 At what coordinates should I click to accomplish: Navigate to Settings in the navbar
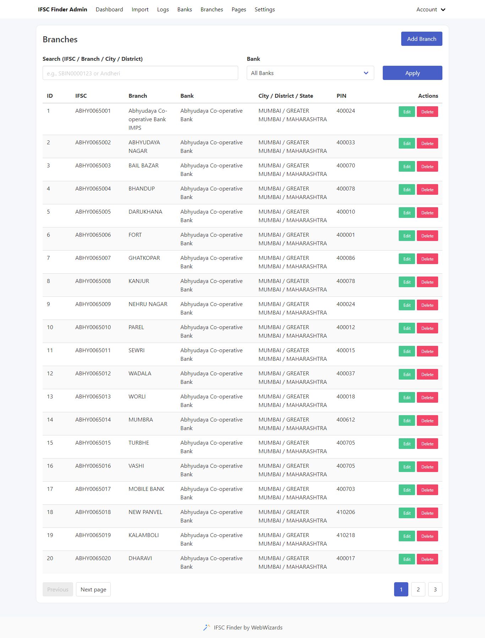coord(265,10)
